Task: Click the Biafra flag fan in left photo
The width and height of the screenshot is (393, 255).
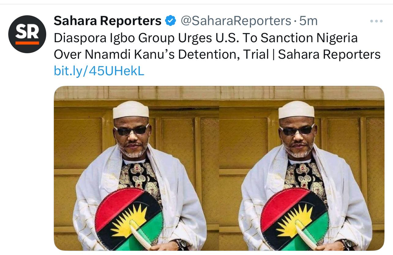Action: click(129, 215)
